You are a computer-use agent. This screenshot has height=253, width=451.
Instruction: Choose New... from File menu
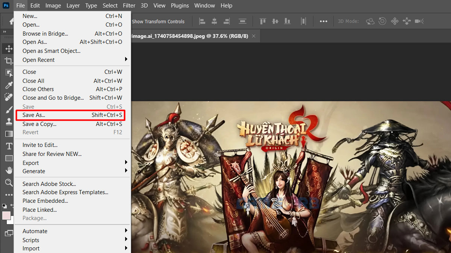(72, 16)
